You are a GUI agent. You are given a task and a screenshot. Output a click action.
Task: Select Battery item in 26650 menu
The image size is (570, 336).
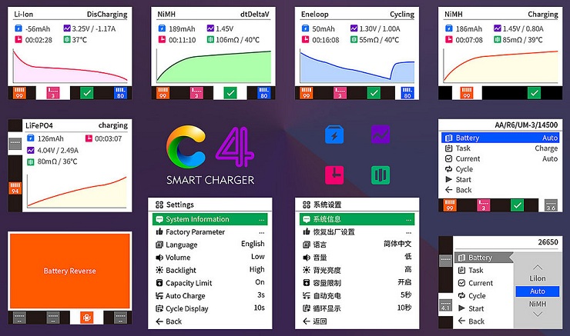click(483, 258)
